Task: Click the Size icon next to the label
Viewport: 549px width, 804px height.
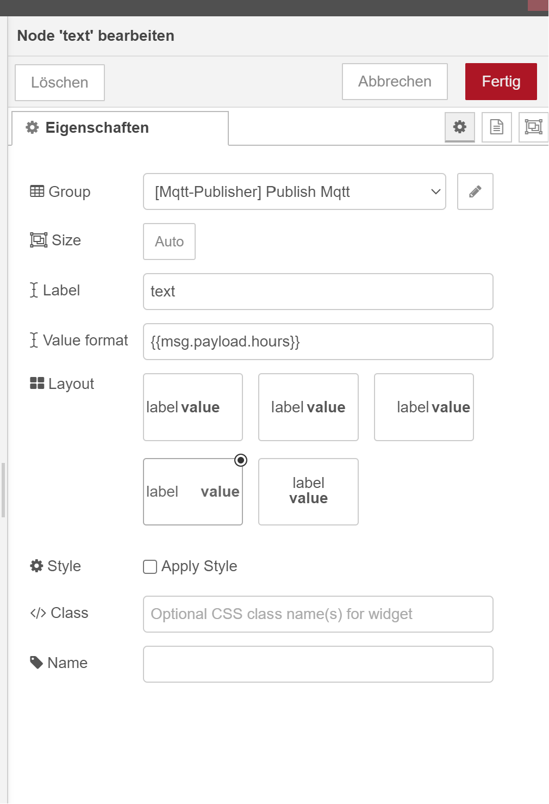Action: pyautogui.click(x=39, y=240)
